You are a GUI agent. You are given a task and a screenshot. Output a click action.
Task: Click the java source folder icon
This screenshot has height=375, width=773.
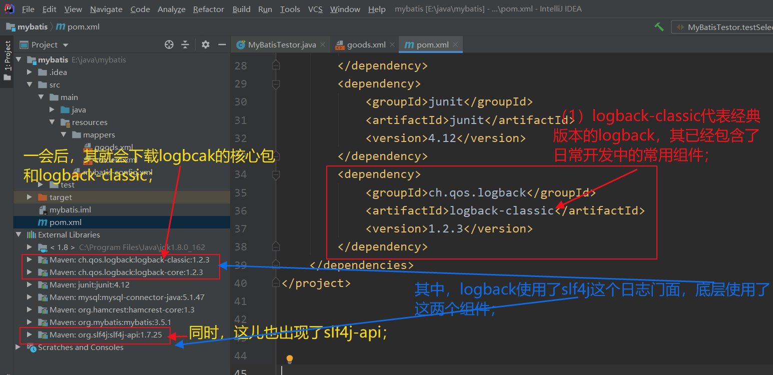(65, 110)
